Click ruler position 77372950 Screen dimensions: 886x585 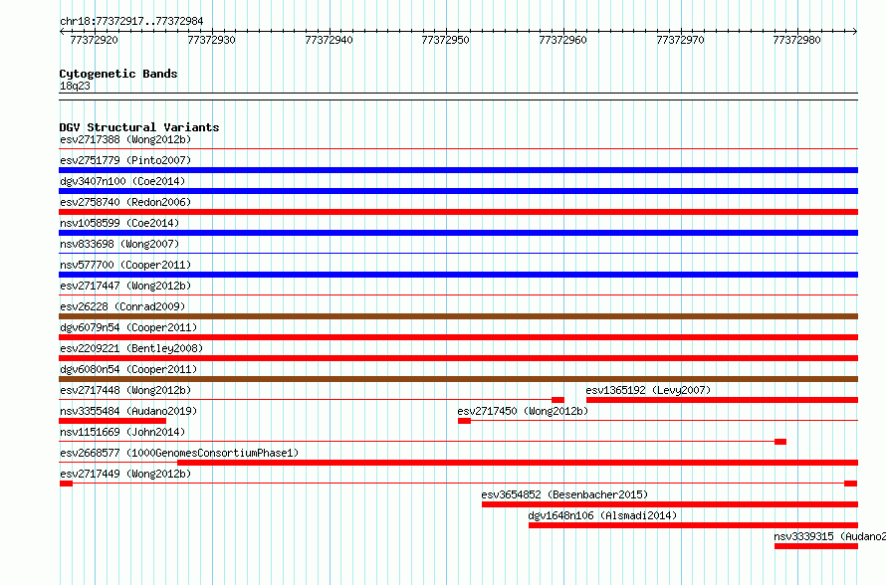click(445, 40)
